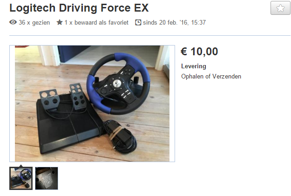The image size is (291, 196).
Task: Select the first thumbnail with the wheel set
Action: pos(21,178)
